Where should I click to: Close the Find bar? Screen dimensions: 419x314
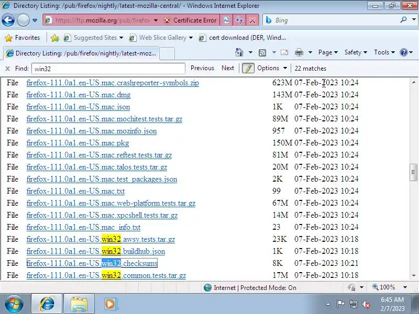7,69
